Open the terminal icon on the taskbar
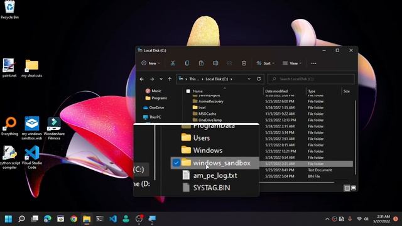402x226 pixels. coord(100,219)
